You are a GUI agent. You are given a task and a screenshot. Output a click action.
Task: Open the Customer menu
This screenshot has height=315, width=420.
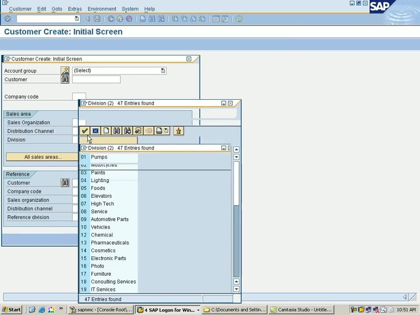point(20,9)
